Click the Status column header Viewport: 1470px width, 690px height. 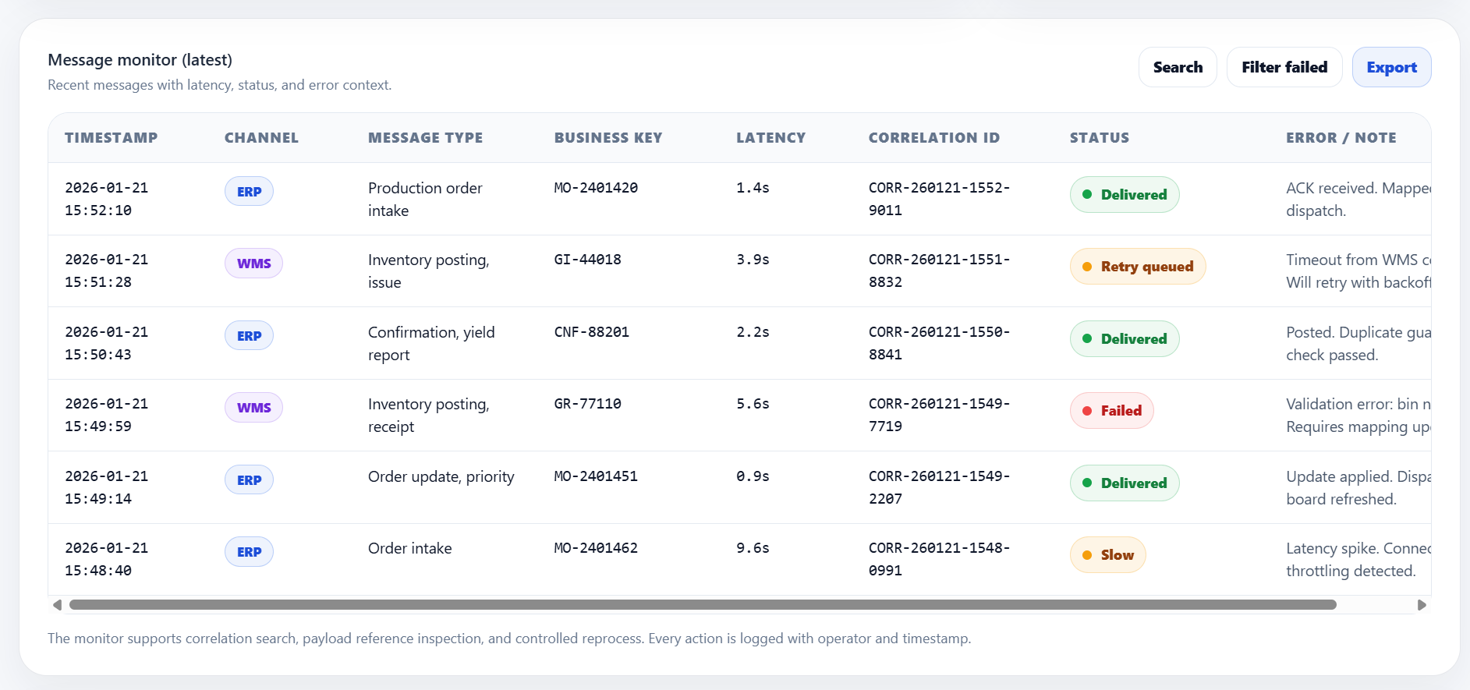tap(1099, 138)
